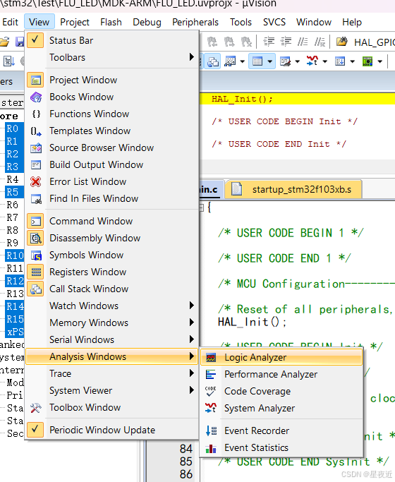Click the Code Coverage icon
This screenshot has height=482, width=395.
pos(211,392)
